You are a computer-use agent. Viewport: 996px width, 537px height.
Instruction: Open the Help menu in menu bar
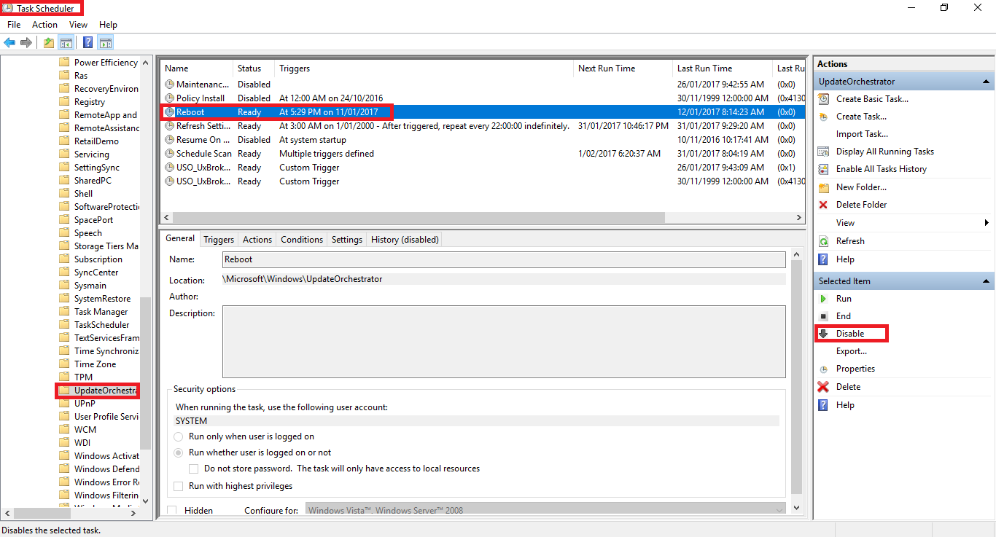click(x=108, y=25)
